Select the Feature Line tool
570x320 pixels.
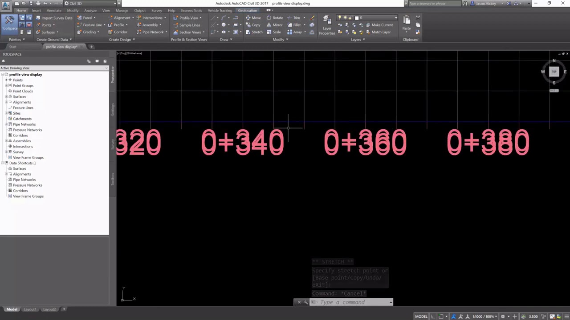point(89,25)
